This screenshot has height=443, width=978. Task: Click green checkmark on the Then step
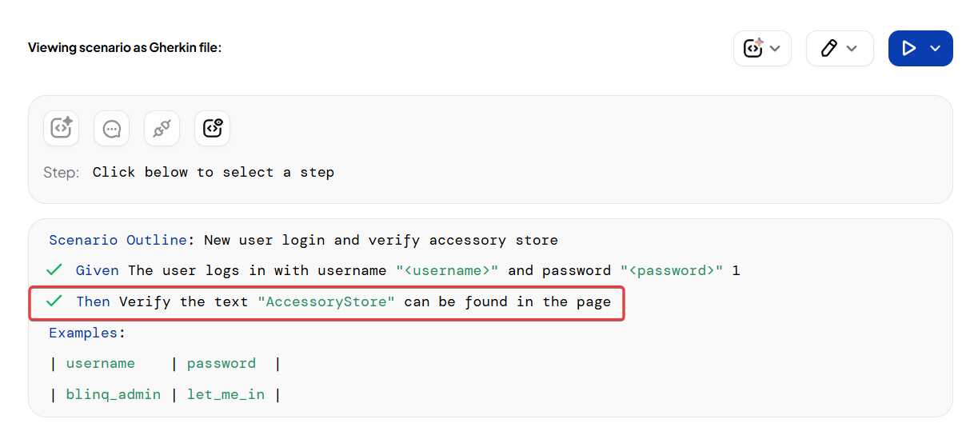54,301
